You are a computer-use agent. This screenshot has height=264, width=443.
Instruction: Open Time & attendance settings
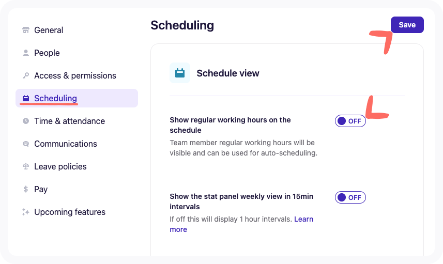(69, 121)
